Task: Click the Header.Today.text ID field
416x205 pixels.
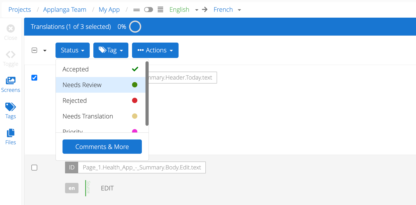Action: [182, 78]
